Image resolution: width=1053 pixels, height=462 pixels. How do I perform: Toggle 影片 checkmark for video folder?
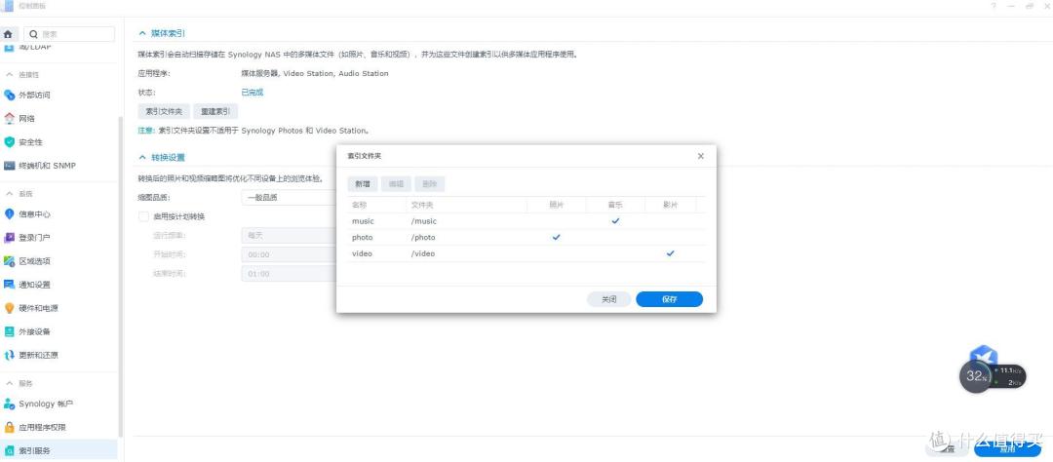coord(670,253)
